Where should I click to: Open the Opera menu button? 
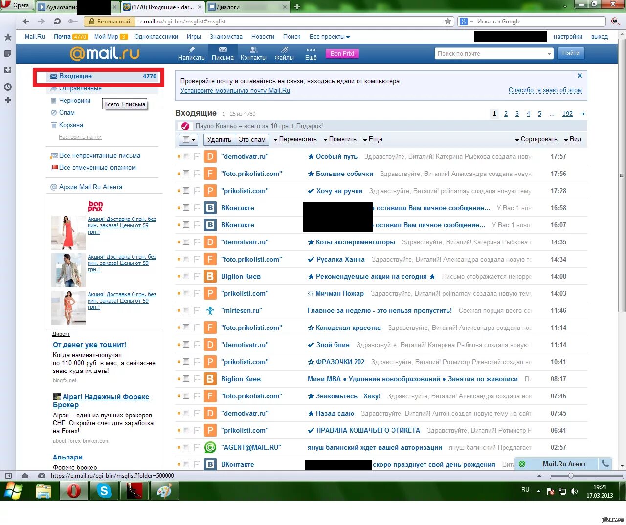pos(17,5)
